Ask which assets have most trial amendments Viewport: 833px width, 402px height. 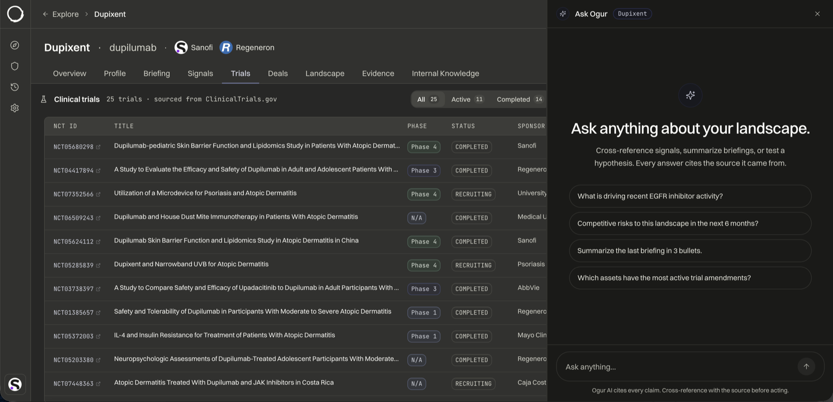tap(690, 278)
